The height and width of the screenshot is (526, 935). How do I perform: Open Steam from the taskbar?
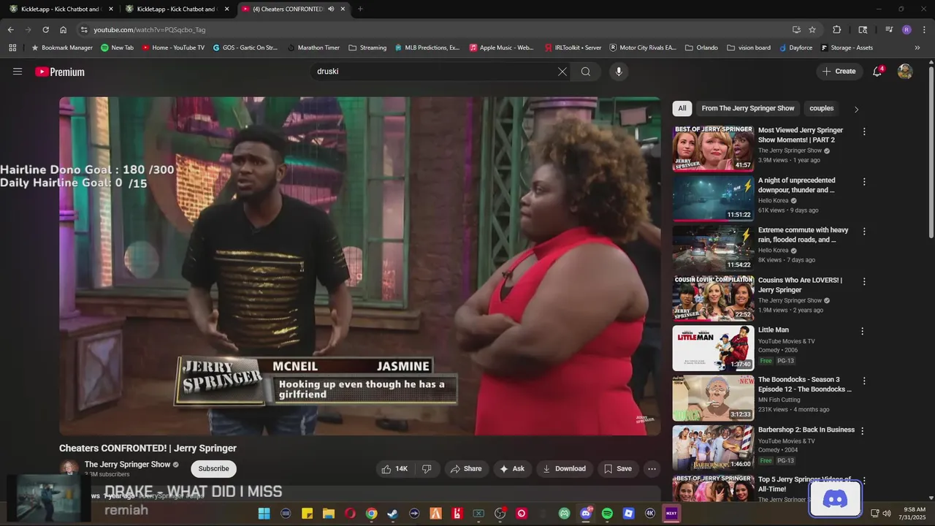(393, 514)
